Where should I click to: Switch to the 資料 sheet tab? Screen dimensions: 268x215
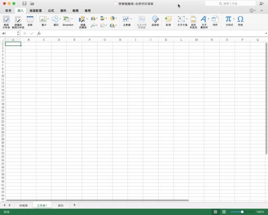tap(61, 205)
